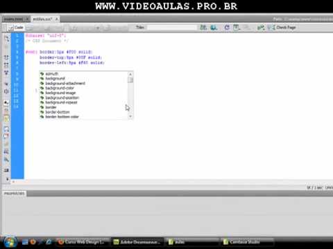Image resolution: width=333 pixels, height=249 pixels.
Task: Open the View Options icon
Action: pos(237,28)
